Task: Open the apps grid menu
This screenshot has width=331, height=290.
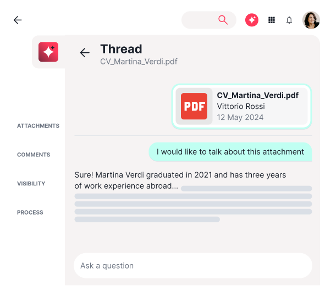Action: click(272, 20)
